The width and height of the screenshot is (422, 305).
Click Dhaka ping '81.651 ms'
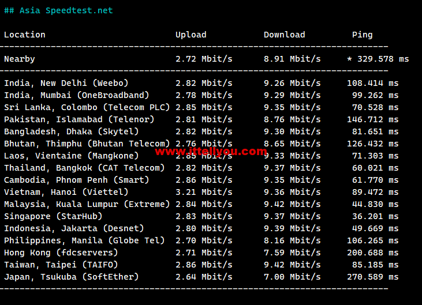[x=375, y=131]
